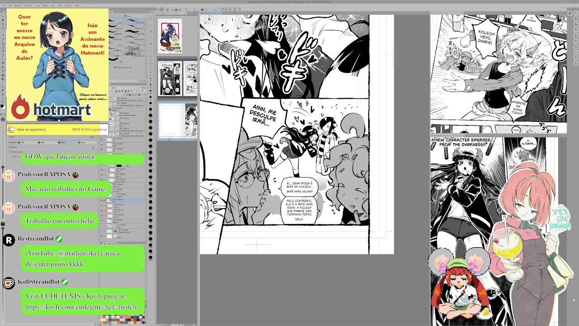Click the New page icon in command bar
Viewport: 579px width, 326px height.
click(x=172, y=10)
